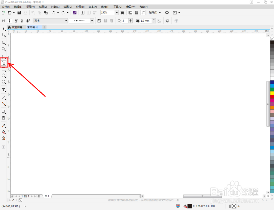
Task: Click the Undo arrow icon
Action: pyautogui.click(x=54, y=13)
